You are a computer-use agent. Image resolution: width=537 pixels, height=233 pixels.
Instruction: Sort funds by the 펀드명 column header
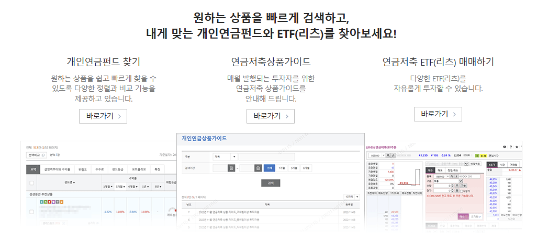pyautogui.click(x=70, y=182)
